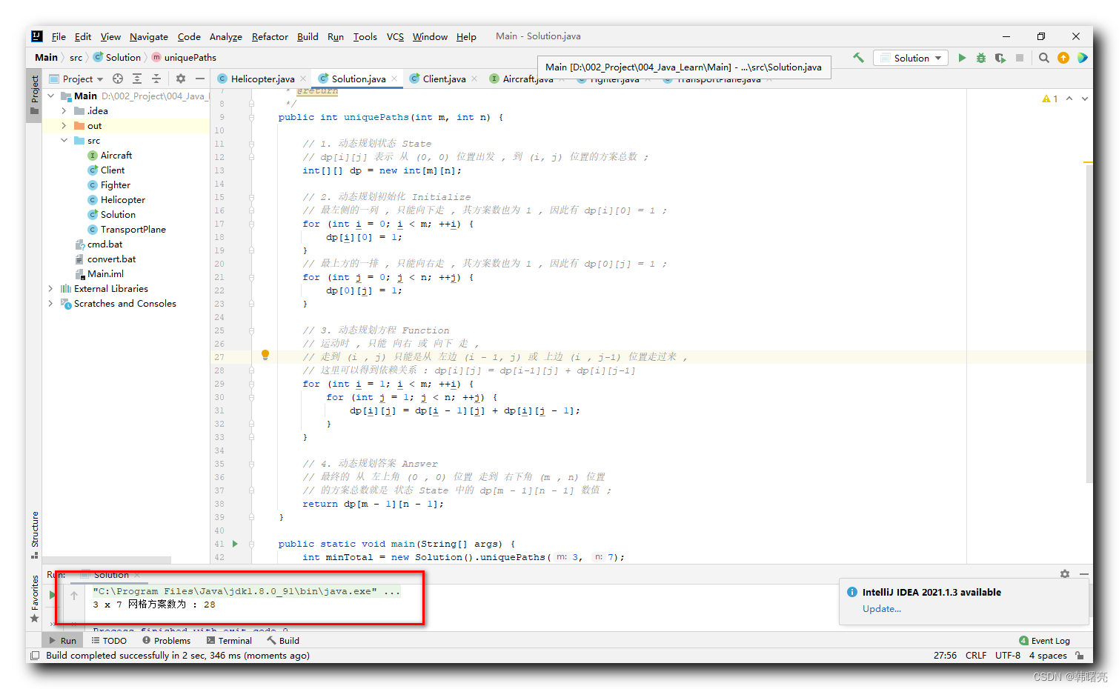This screenshot has width=1119, height=689.
Task: Click the orange IDE update arrow icon
Action: [1063, 58]
